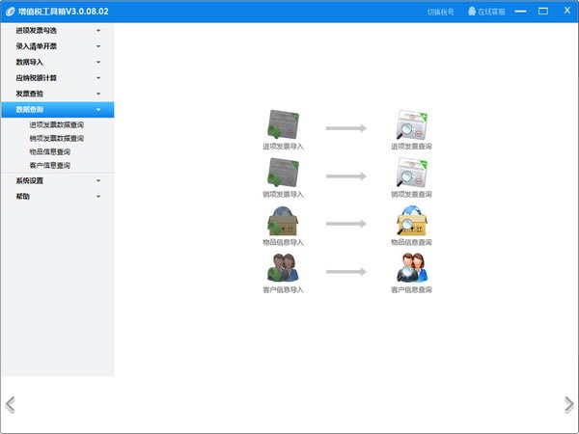Select the 销项发票导入 icon

click(x=283, y=173)
